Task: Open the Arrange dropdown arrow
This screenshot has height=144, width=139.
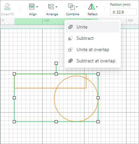Action: pyautogui.click(x=57, y=7)
